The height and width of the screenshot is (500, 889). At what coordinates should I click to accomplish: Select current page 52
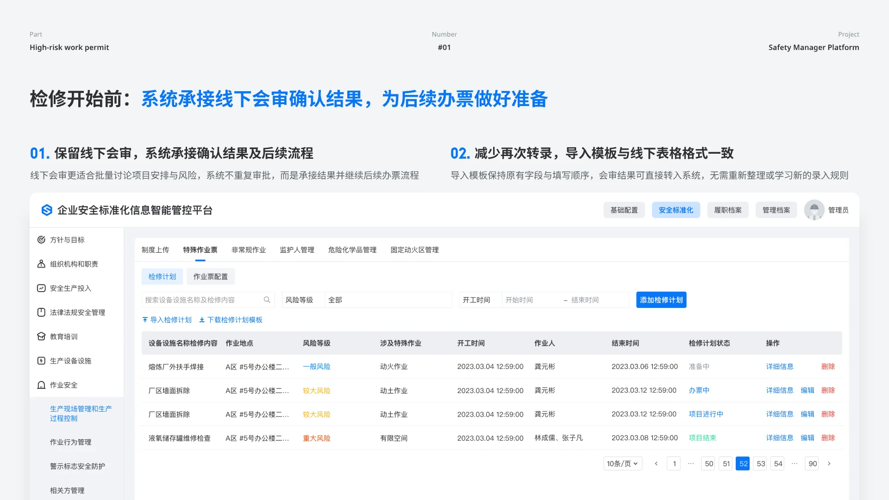pos(743,463)
